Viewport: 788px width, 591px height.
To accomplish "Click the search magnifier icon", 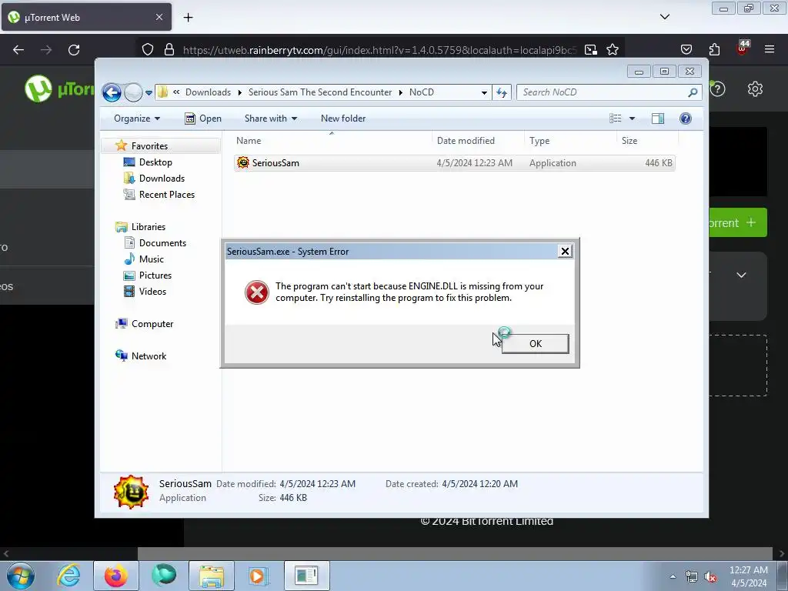I will [x=693, y=92].
